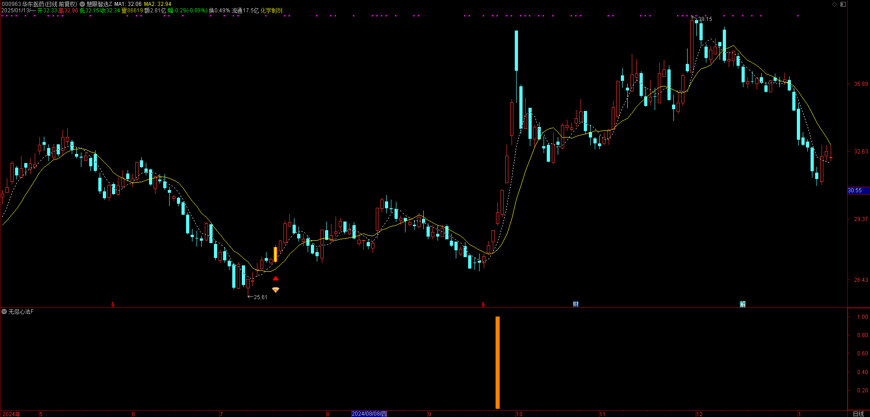The image size is (870, 417).
Task: Click the 29.37 price axis label
Action: click(x=861, y=219)
